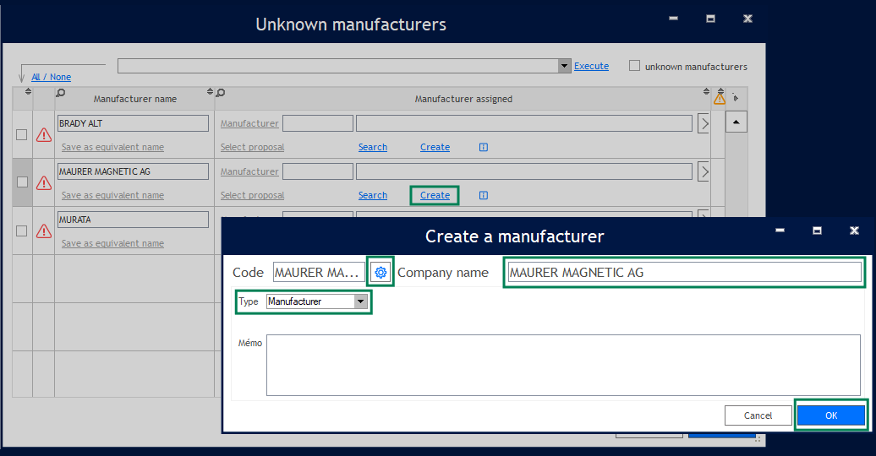Expand the action dropdown next to Execute
The width and height of the screenshot is (876, 456).
point(564,66)
